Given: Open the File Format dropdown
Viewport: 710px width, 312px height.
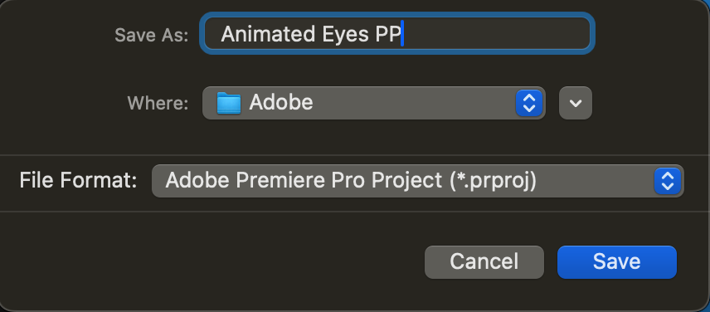Looking at the screenshot, I should (x=417, y=181).
